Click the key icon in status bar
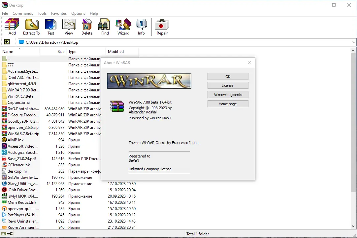 (x=10, y=234)
